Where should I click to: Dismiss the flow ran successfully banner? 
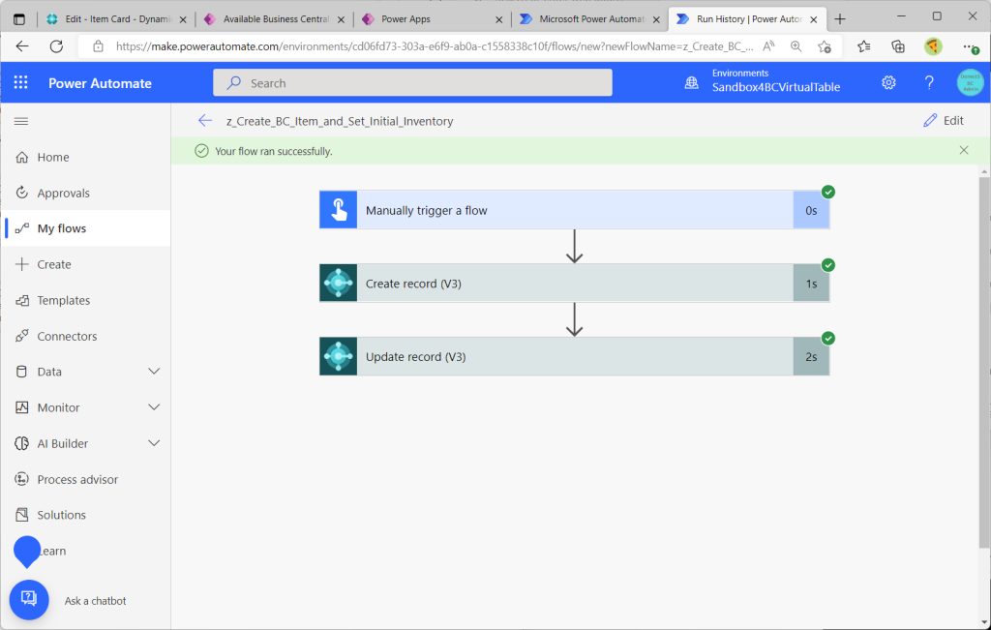pyautogui.click(x=964, y=150)
